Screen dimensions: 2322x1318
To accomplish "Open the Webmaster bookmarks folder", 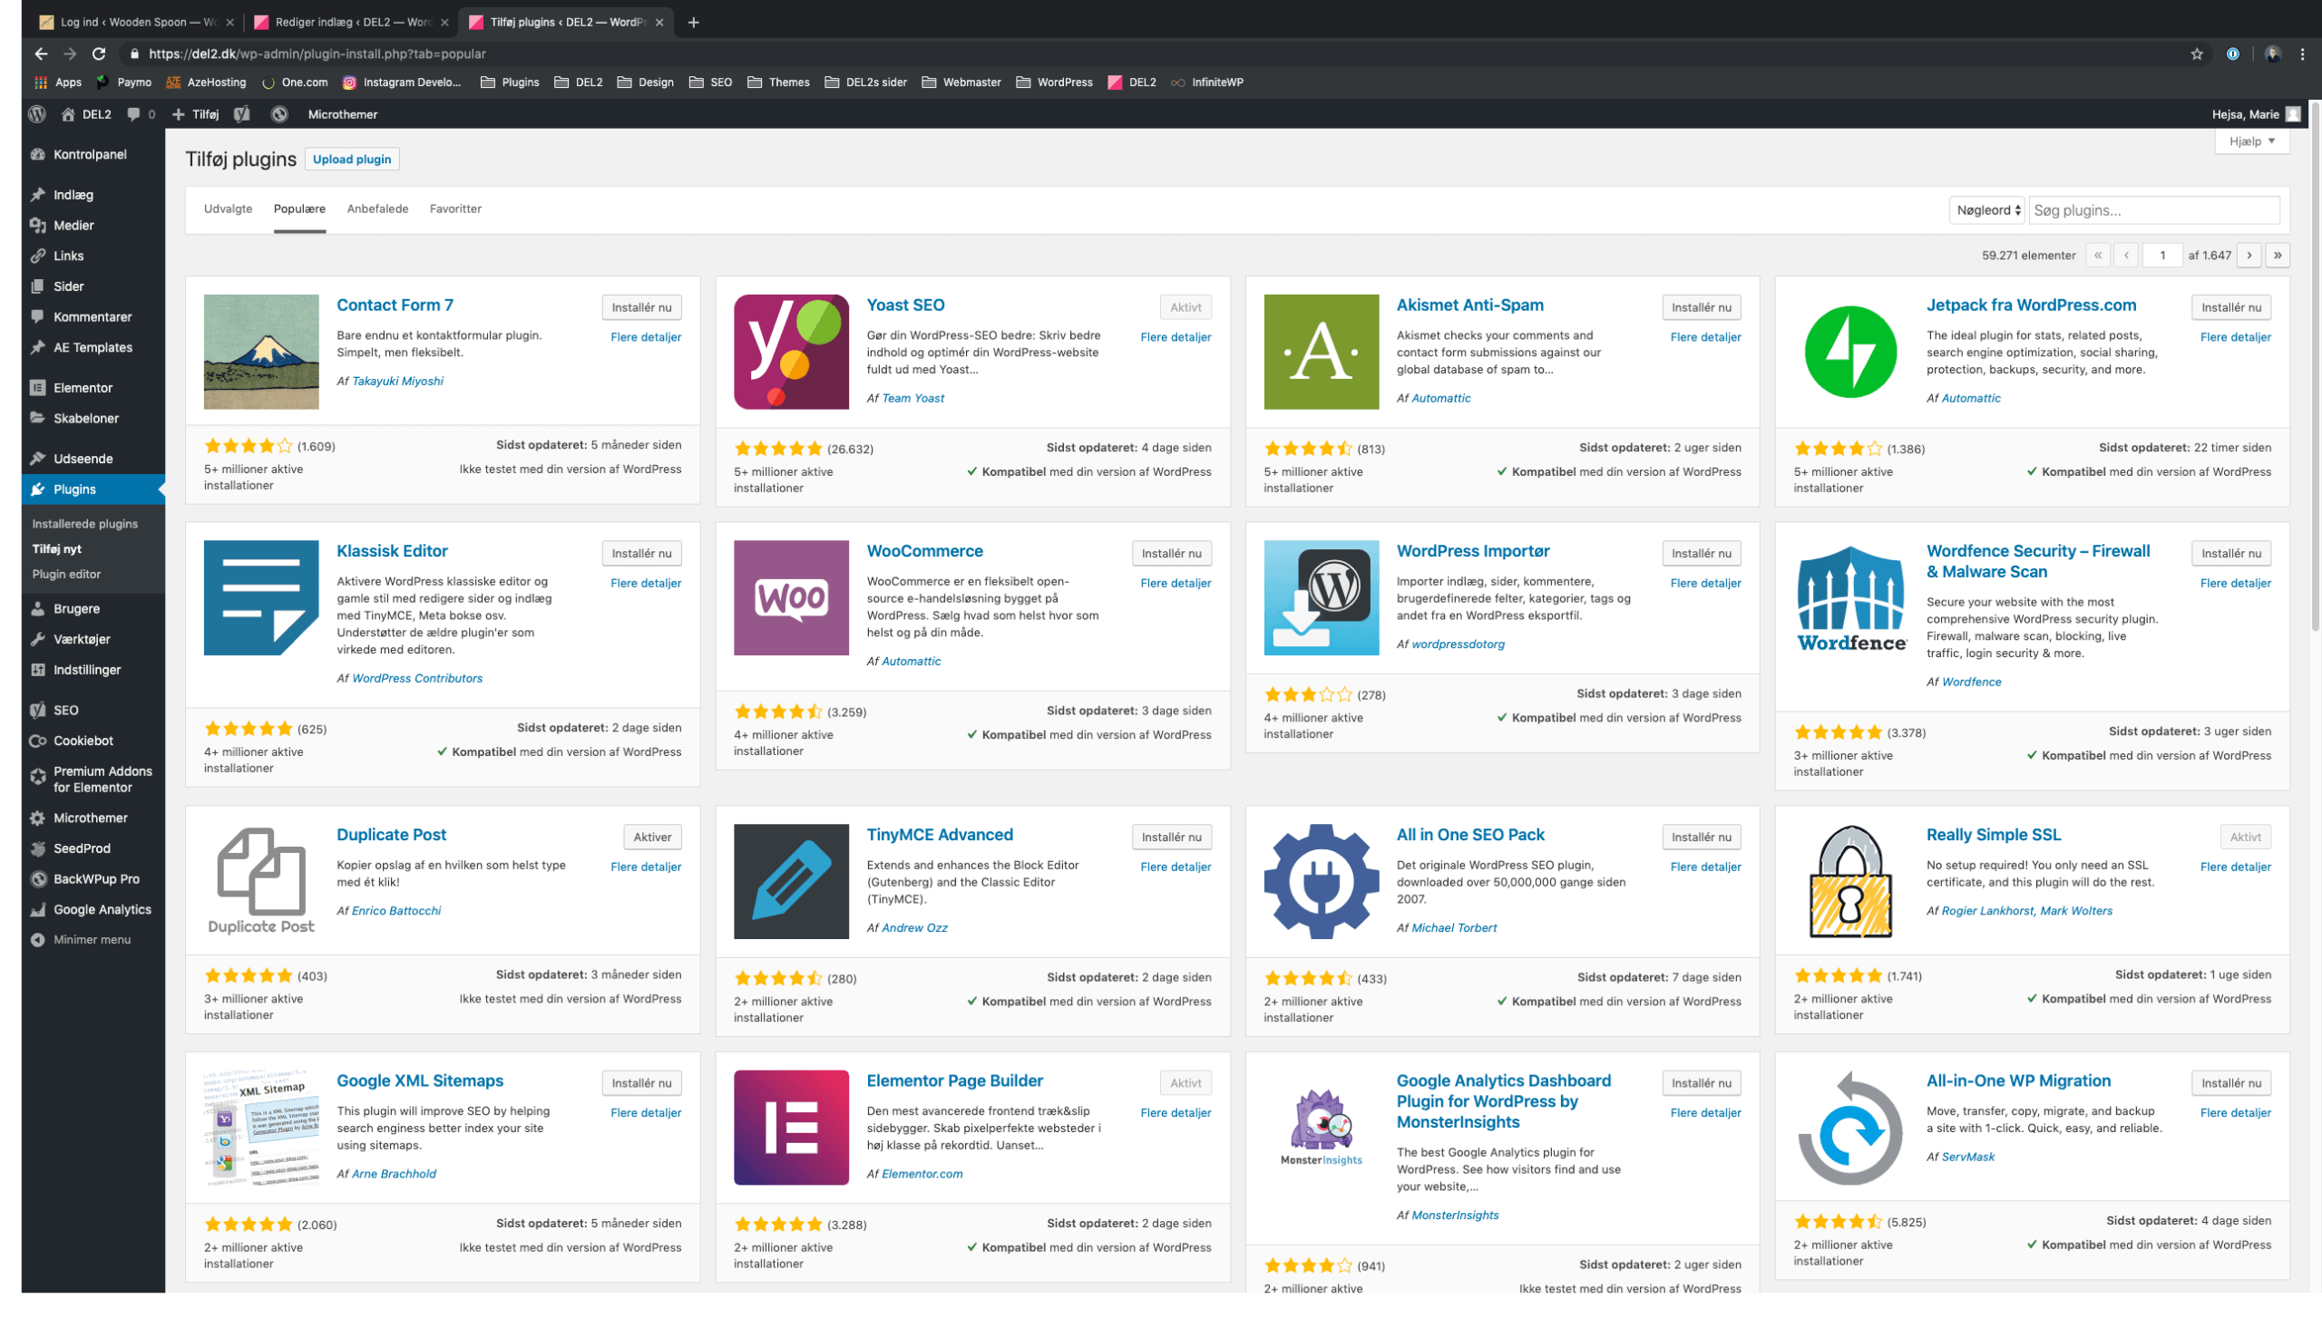I will pos(961,82).
